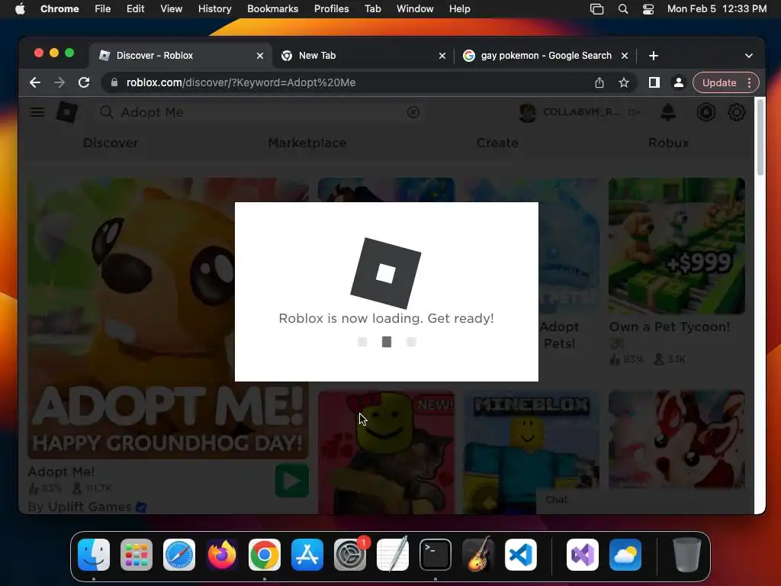
Task: Open Own a Pet Tycoon thumbnail
Action: [677, 246]
